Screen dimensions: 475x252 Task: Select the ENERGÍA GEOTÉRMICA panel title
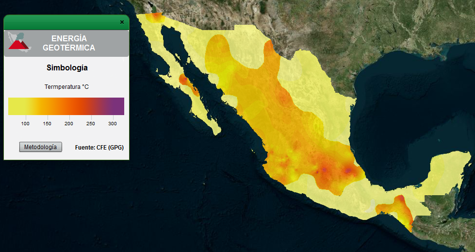click(x=69, y=43)
